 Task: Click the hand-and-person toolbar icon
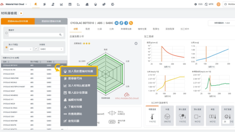tap(53, 4)
